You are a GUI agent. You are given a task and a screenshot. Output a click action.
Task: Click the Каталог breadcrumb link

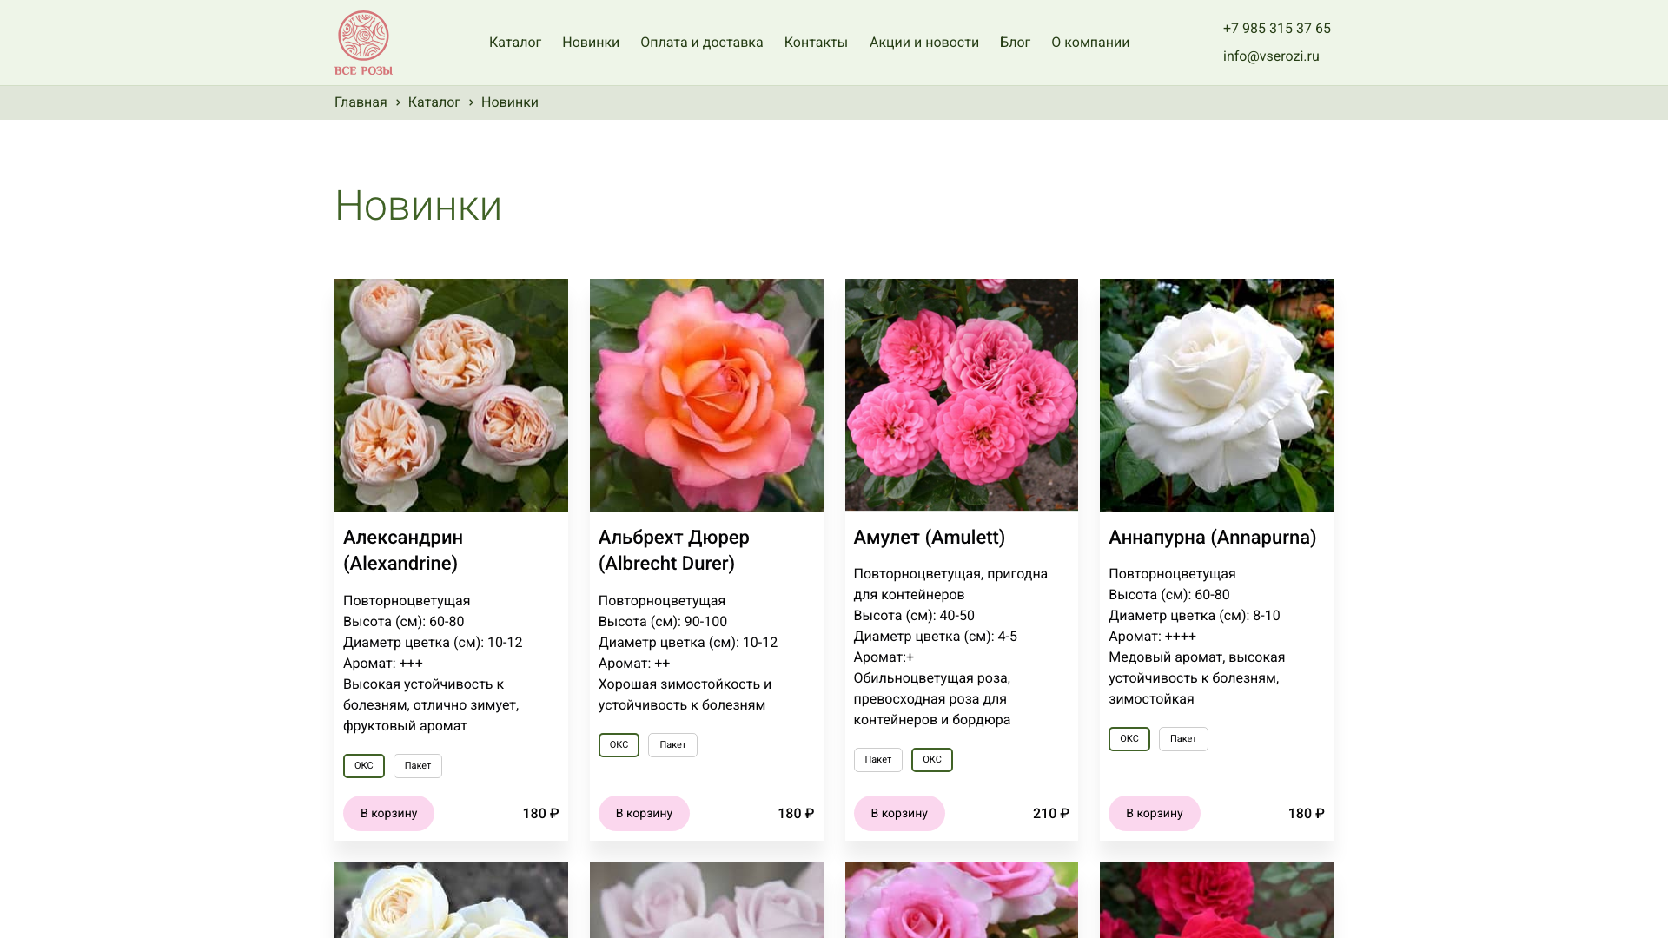pos(434,102)
